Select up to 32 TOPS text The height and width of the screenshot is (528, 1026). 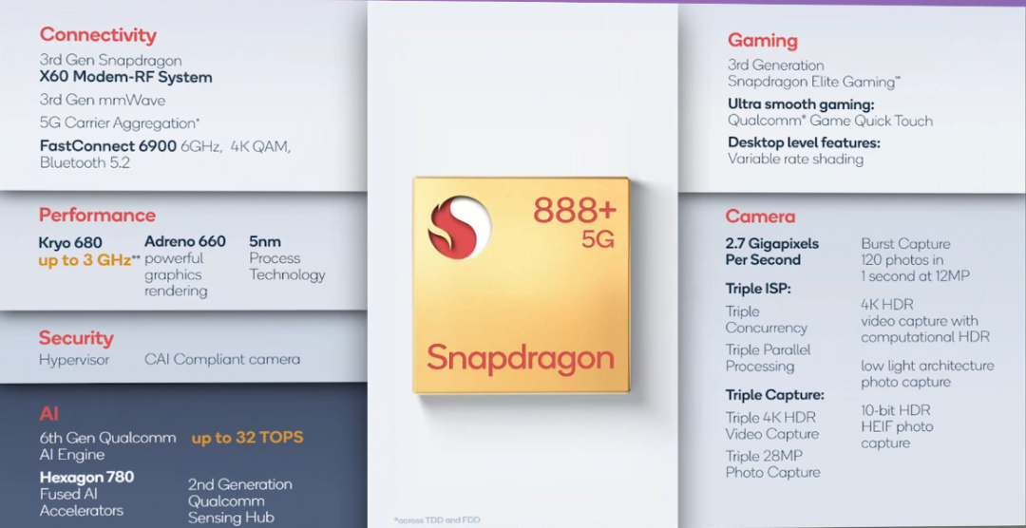click(x=247, y=438)
